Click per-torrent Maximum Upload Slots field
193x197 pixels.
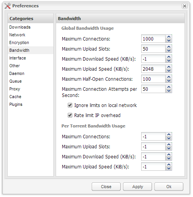coord(153,147)
